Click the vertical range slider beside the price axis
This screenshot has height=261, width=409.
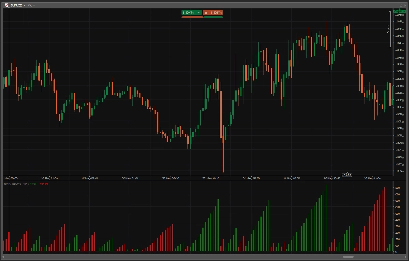pyautogui.click(x=390, y=29)
